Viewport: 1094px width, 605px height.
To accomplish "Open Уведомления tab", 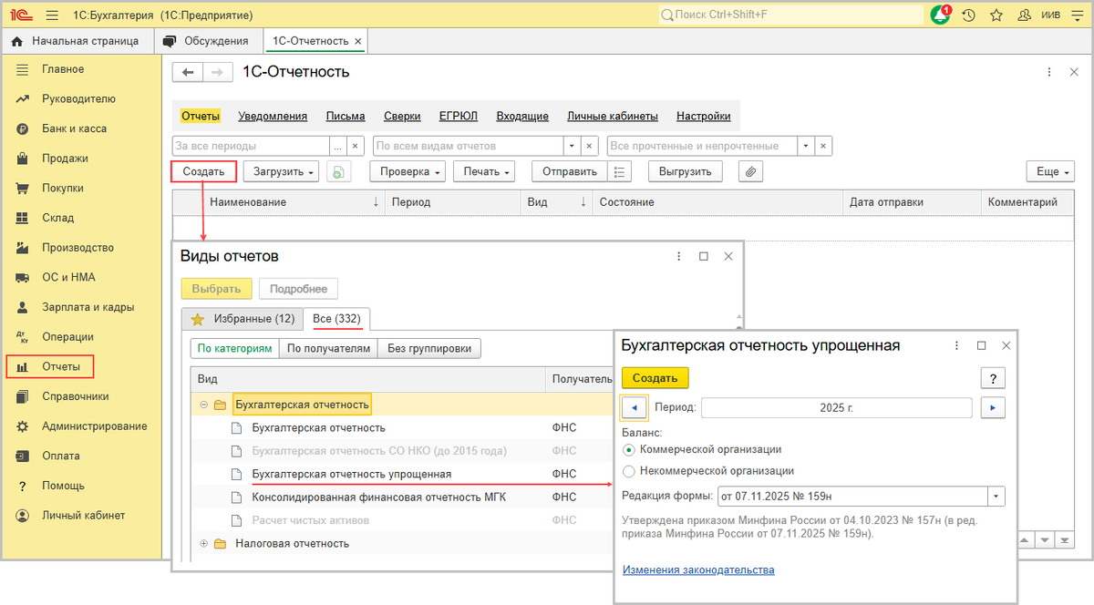I will click(x=273, y=117).
